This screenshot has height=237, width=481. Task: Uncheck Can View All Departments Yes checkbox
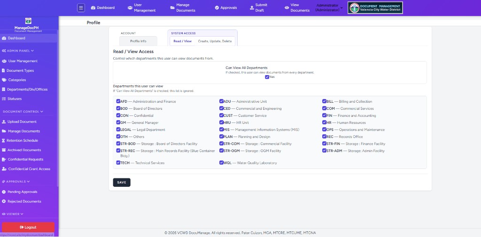click(267, 77)
